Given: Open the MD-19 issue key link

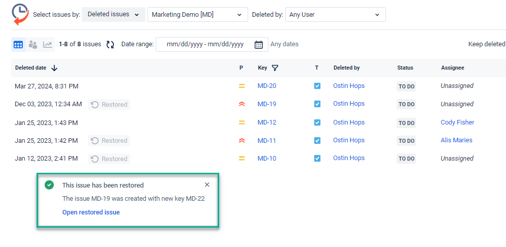Looking at the screenshot, I should pos(266,104).
